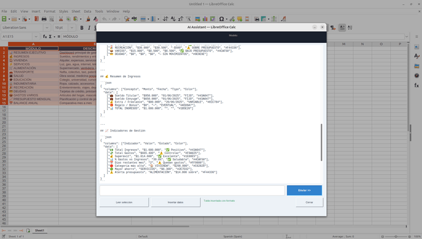The height and width of the screenshot is (239, 422).
Task: Open the Freeze Rows dropdown arrow
Action: click(268, 19)
